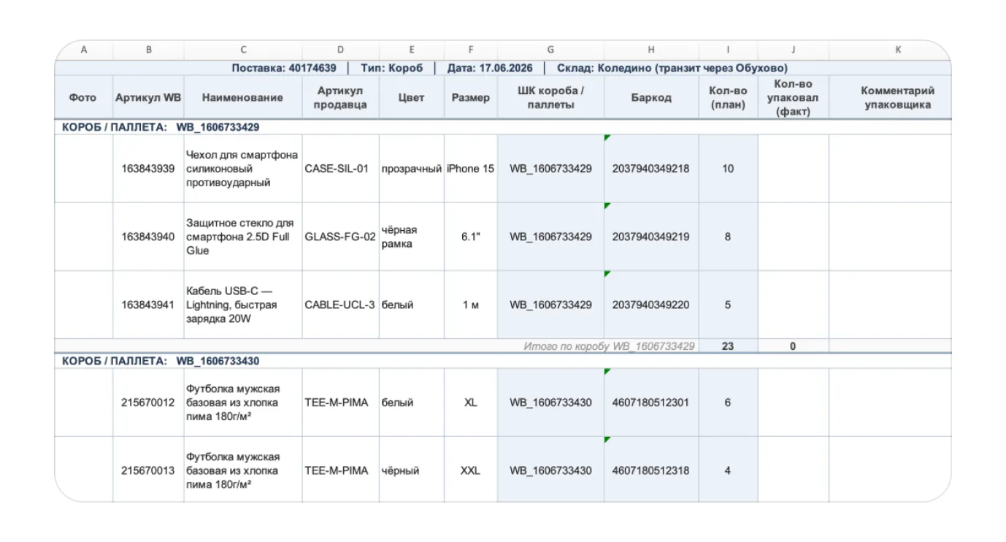Select seller article CASE-SIL-01
Screen dimensions: 1006x542
coord(341,169)
